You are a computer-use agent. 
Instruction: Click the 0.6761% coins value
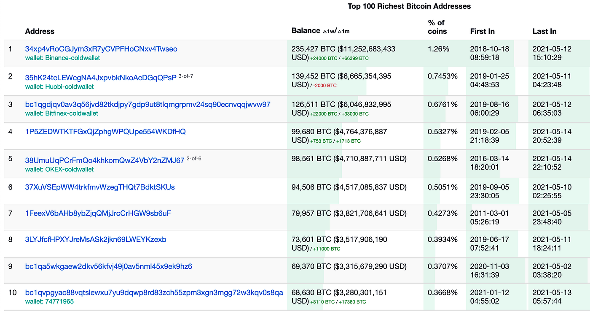coord(442,105)
